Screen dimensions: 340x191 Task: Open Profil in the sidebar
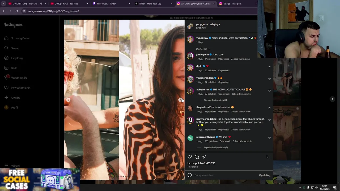[x=11, y=107]
